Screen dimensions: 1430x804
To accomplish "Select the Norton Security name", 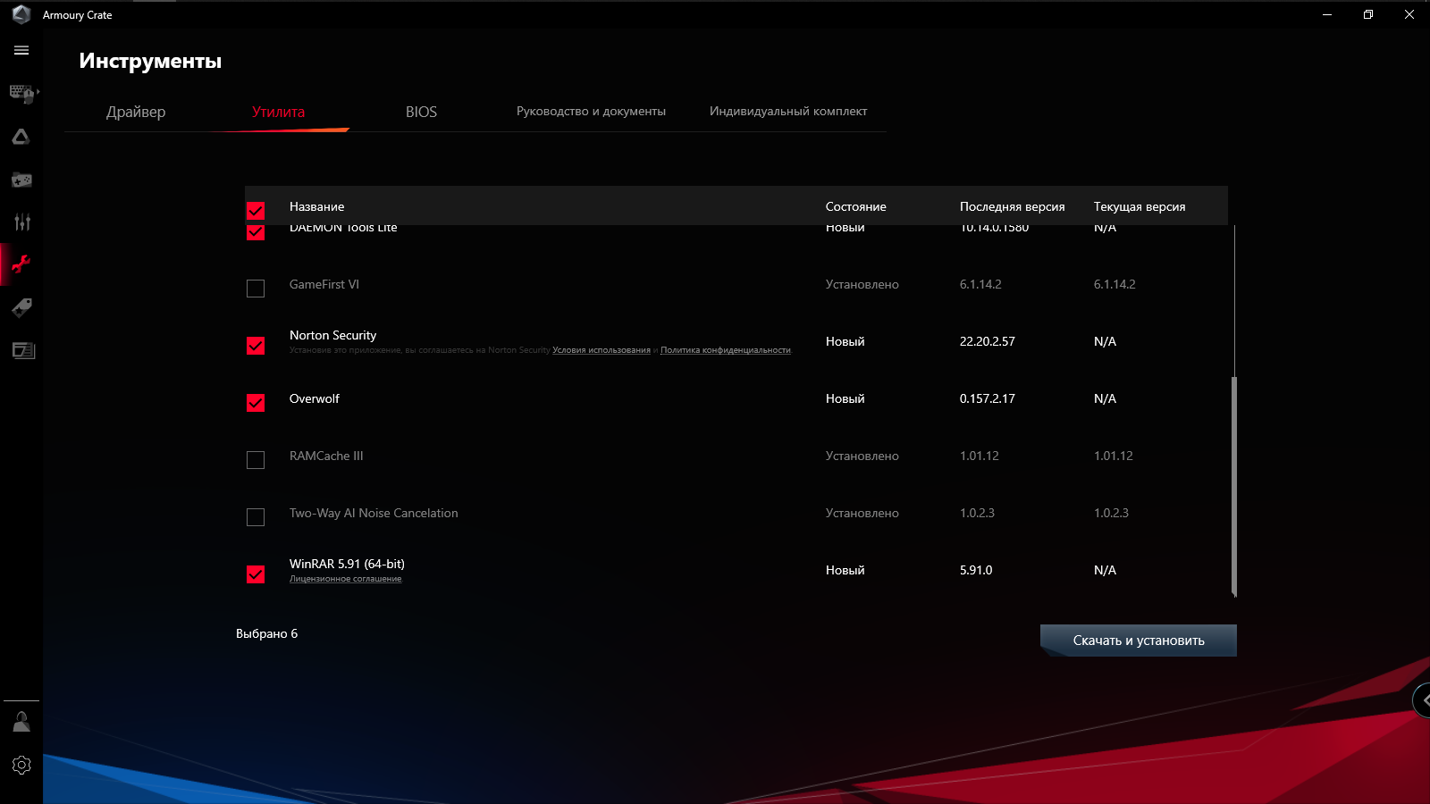I will (332, 335).
